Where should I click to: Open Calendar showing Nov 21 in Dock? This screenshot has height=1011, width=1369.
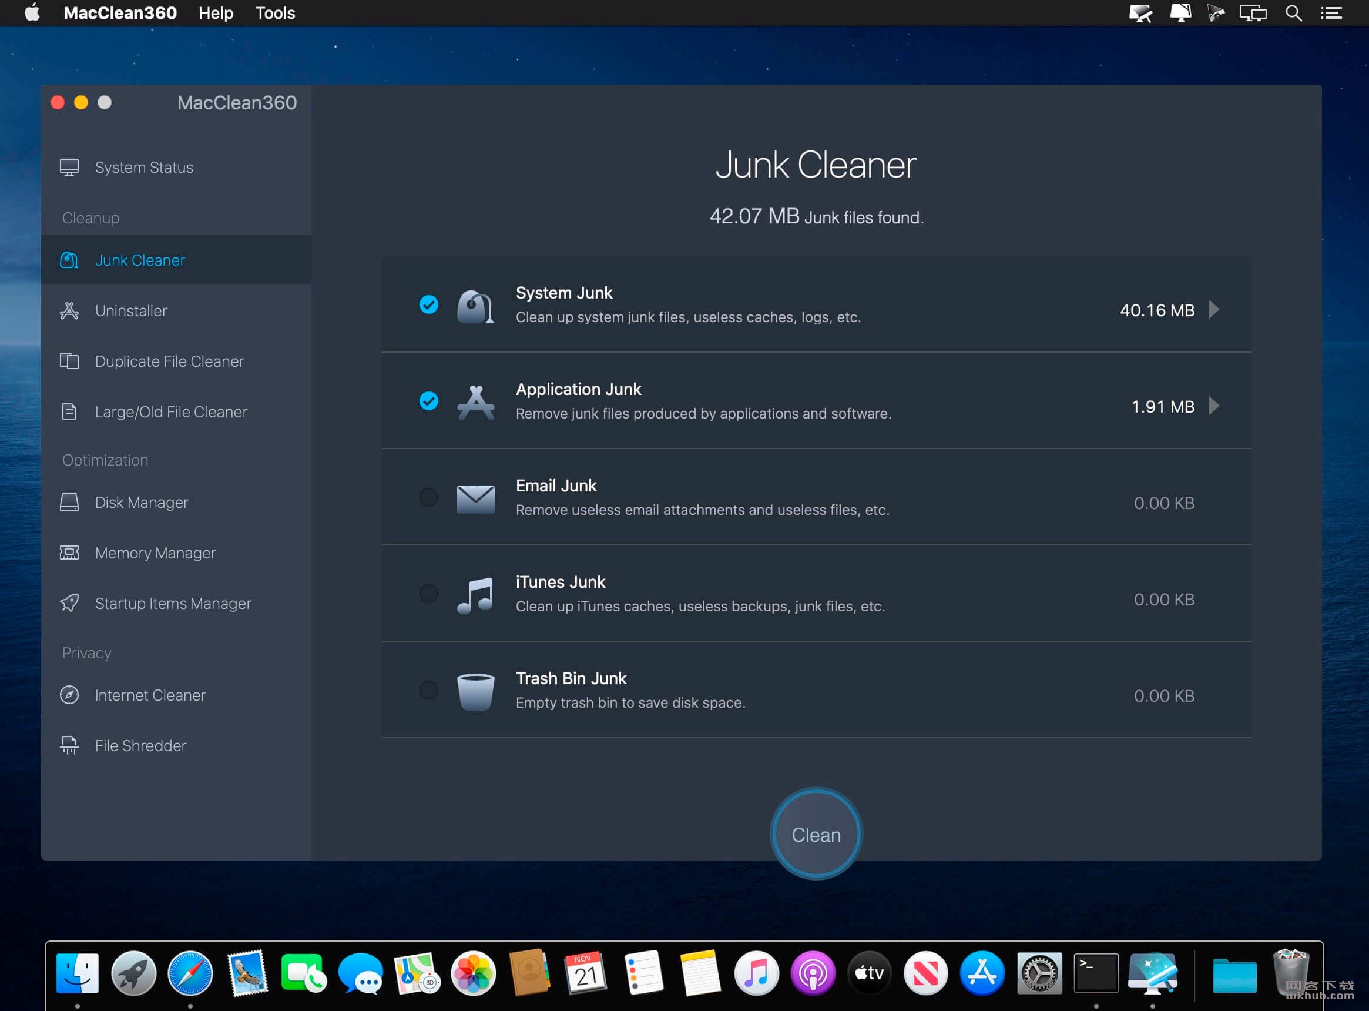[586, 972]
